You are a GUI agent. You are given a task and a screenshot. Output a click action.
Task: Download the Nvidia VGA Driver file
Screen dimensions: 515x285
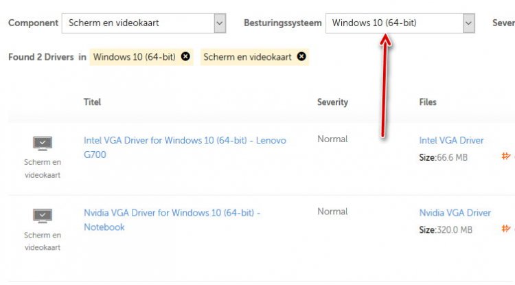(455, 213)
